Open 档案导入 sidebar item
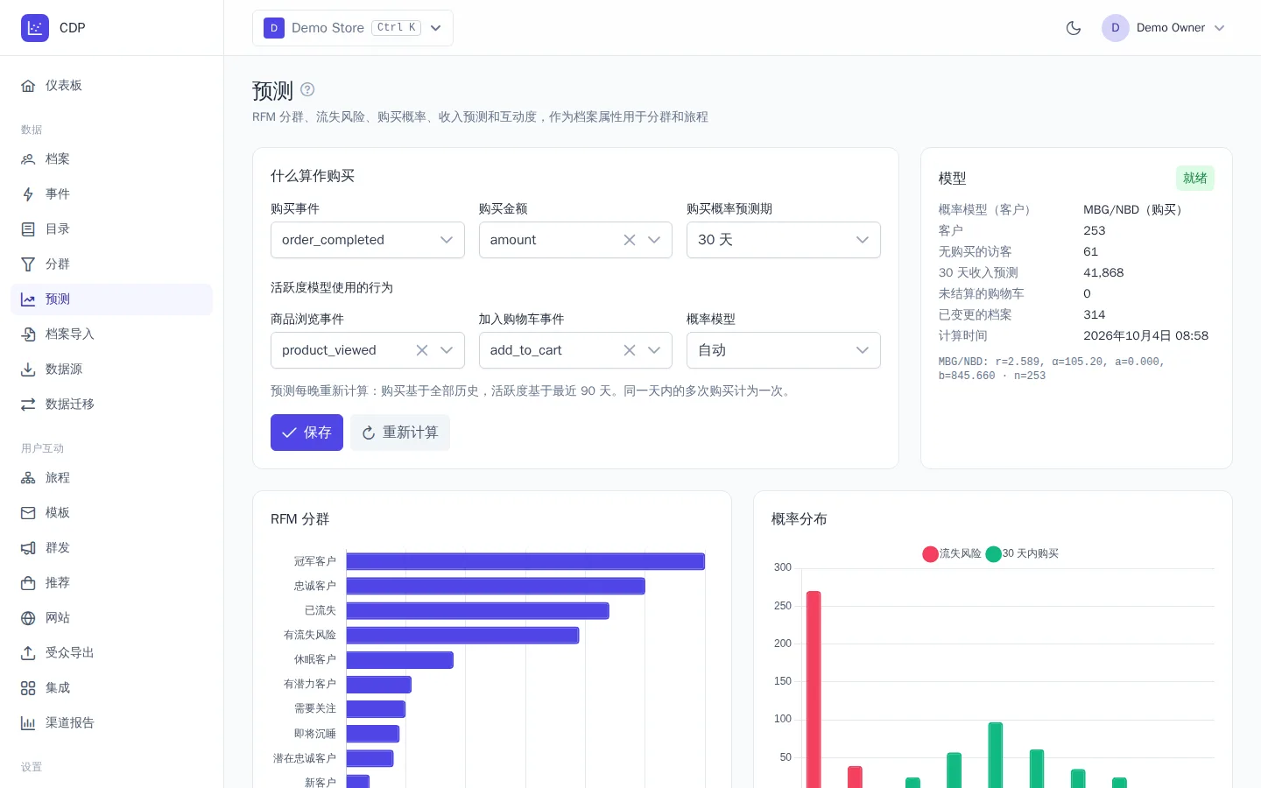 tap(112, 334)
